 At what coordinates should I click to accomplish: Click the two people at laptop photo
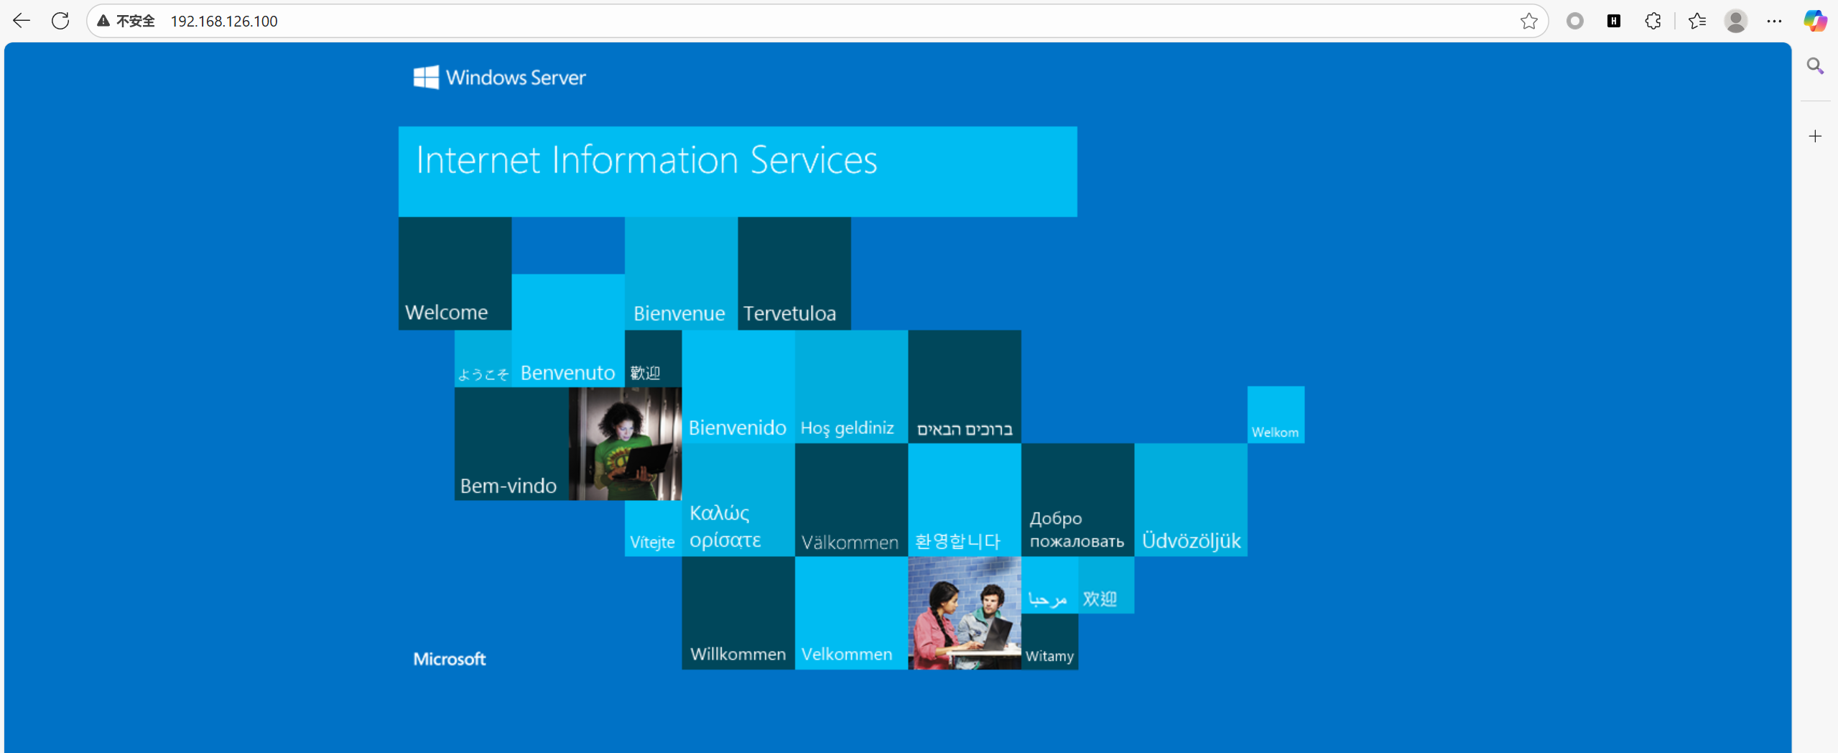tap(965, 613)
